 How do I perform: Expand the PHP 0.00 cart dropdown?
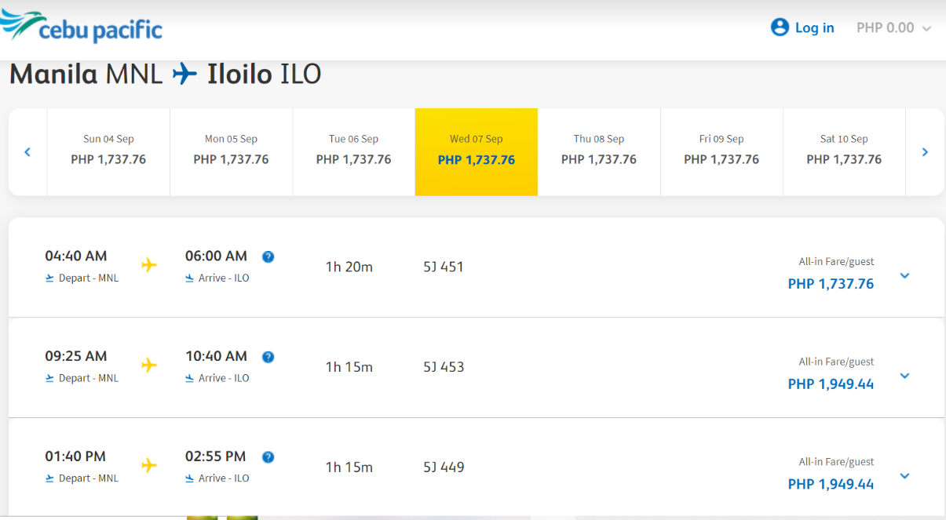893,27
